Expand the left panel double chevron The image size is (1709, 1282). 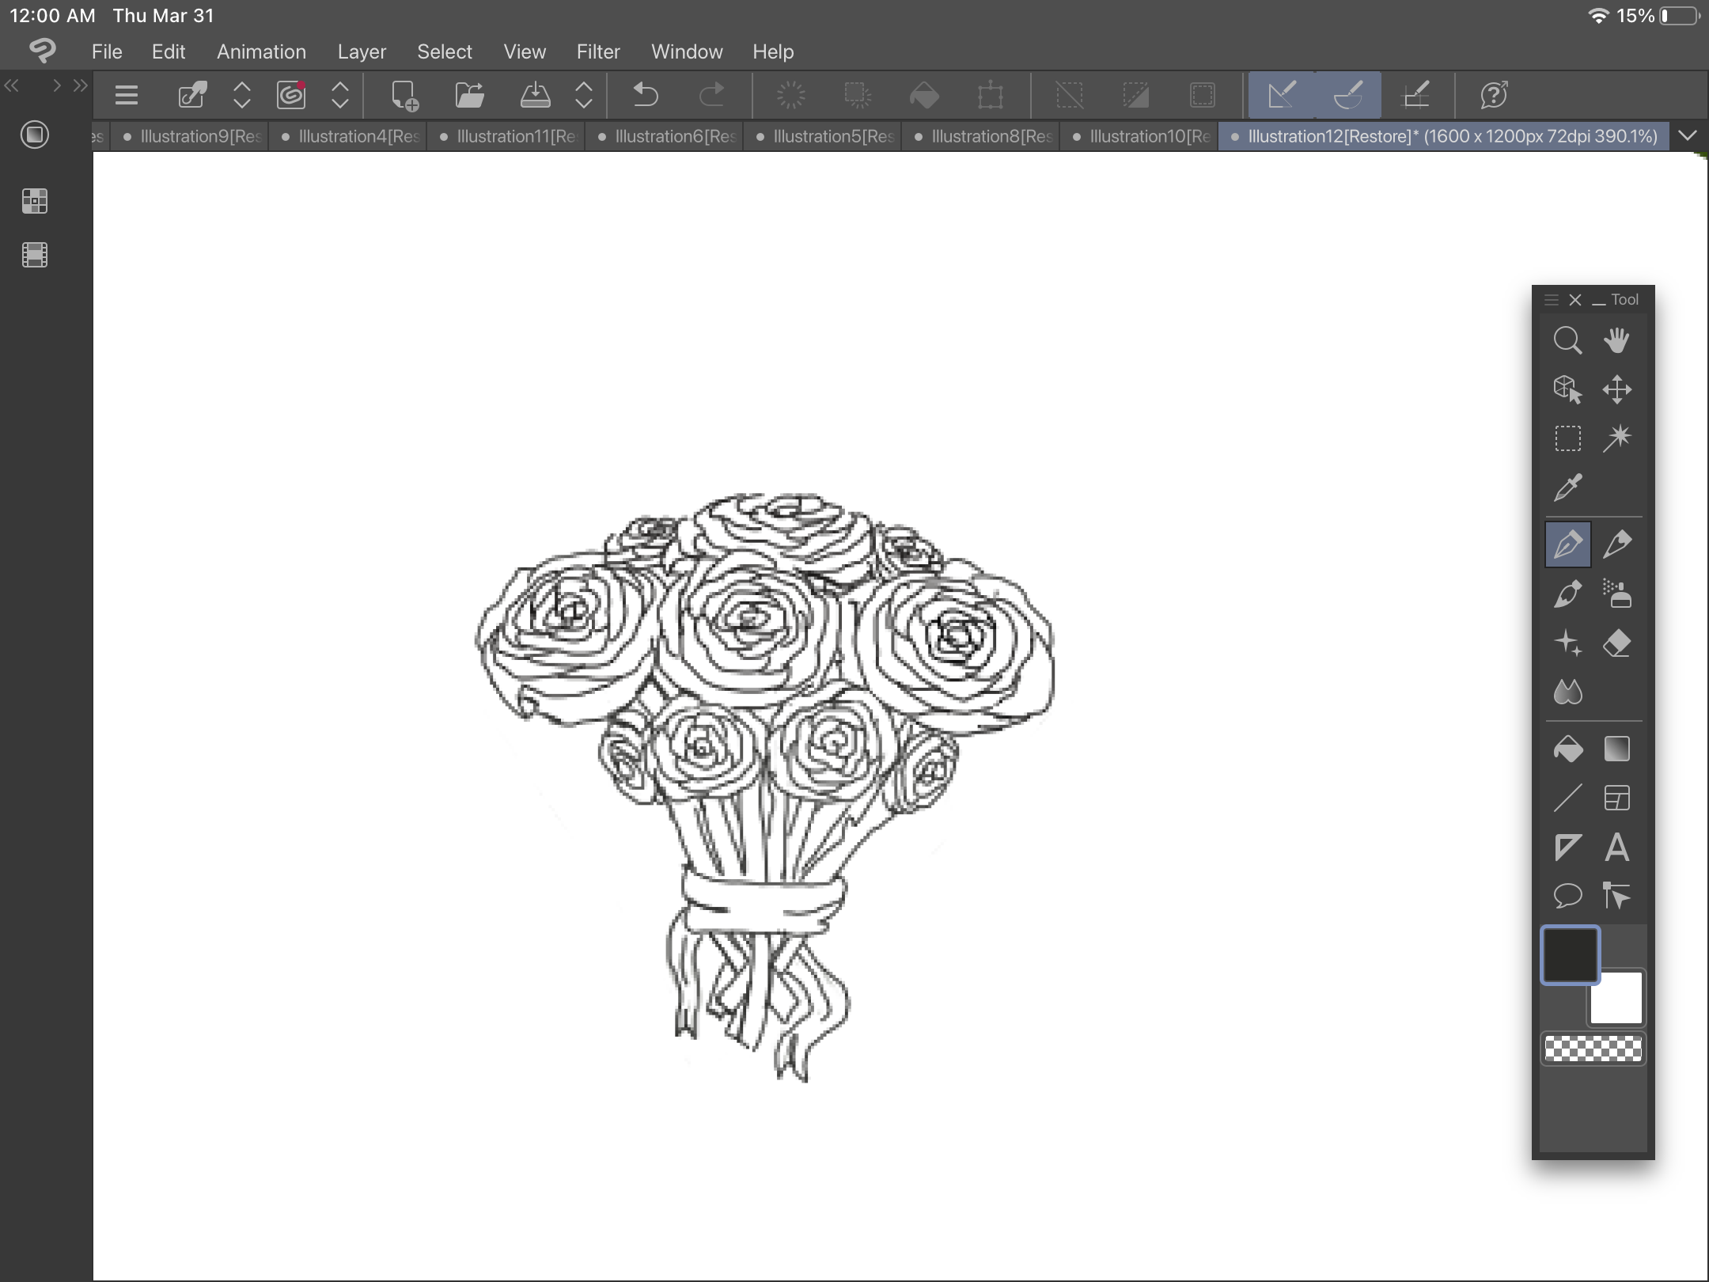click(x=80, y=85)
